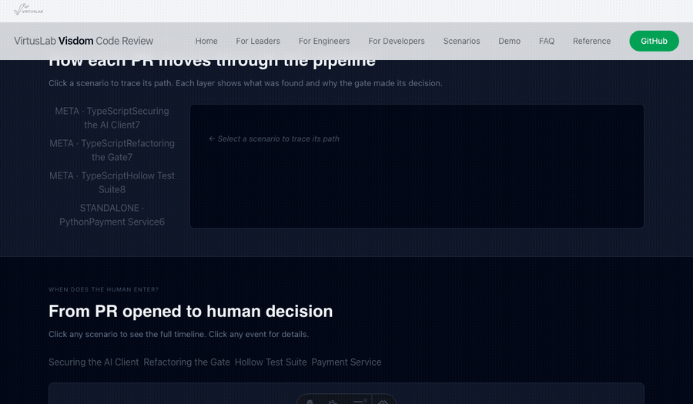The width and height of the screenshot is (693, 404).
Task: Switch to the Refactoring the Gate timeline
Action: [186, 362]
